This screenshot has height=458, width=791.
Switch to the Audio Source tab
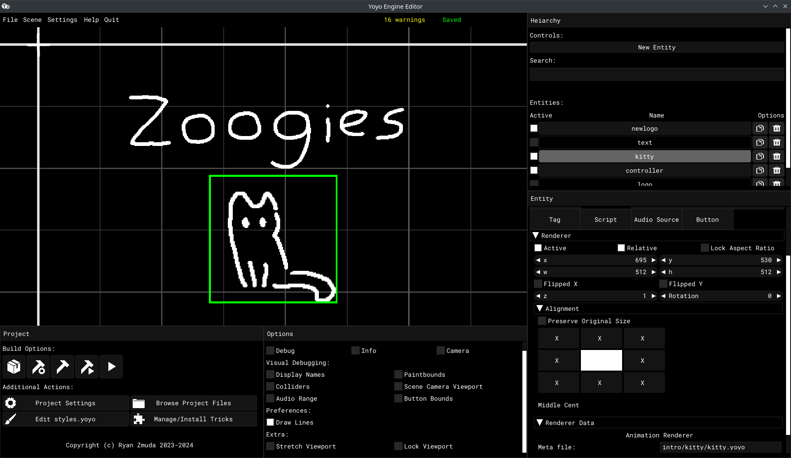(x=656, y=220)
